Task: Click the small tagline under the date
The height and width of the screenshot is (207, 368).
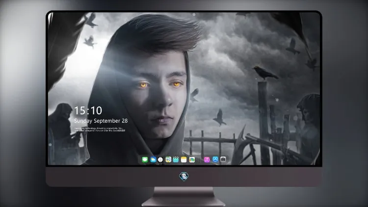Action: pos(100,129)
